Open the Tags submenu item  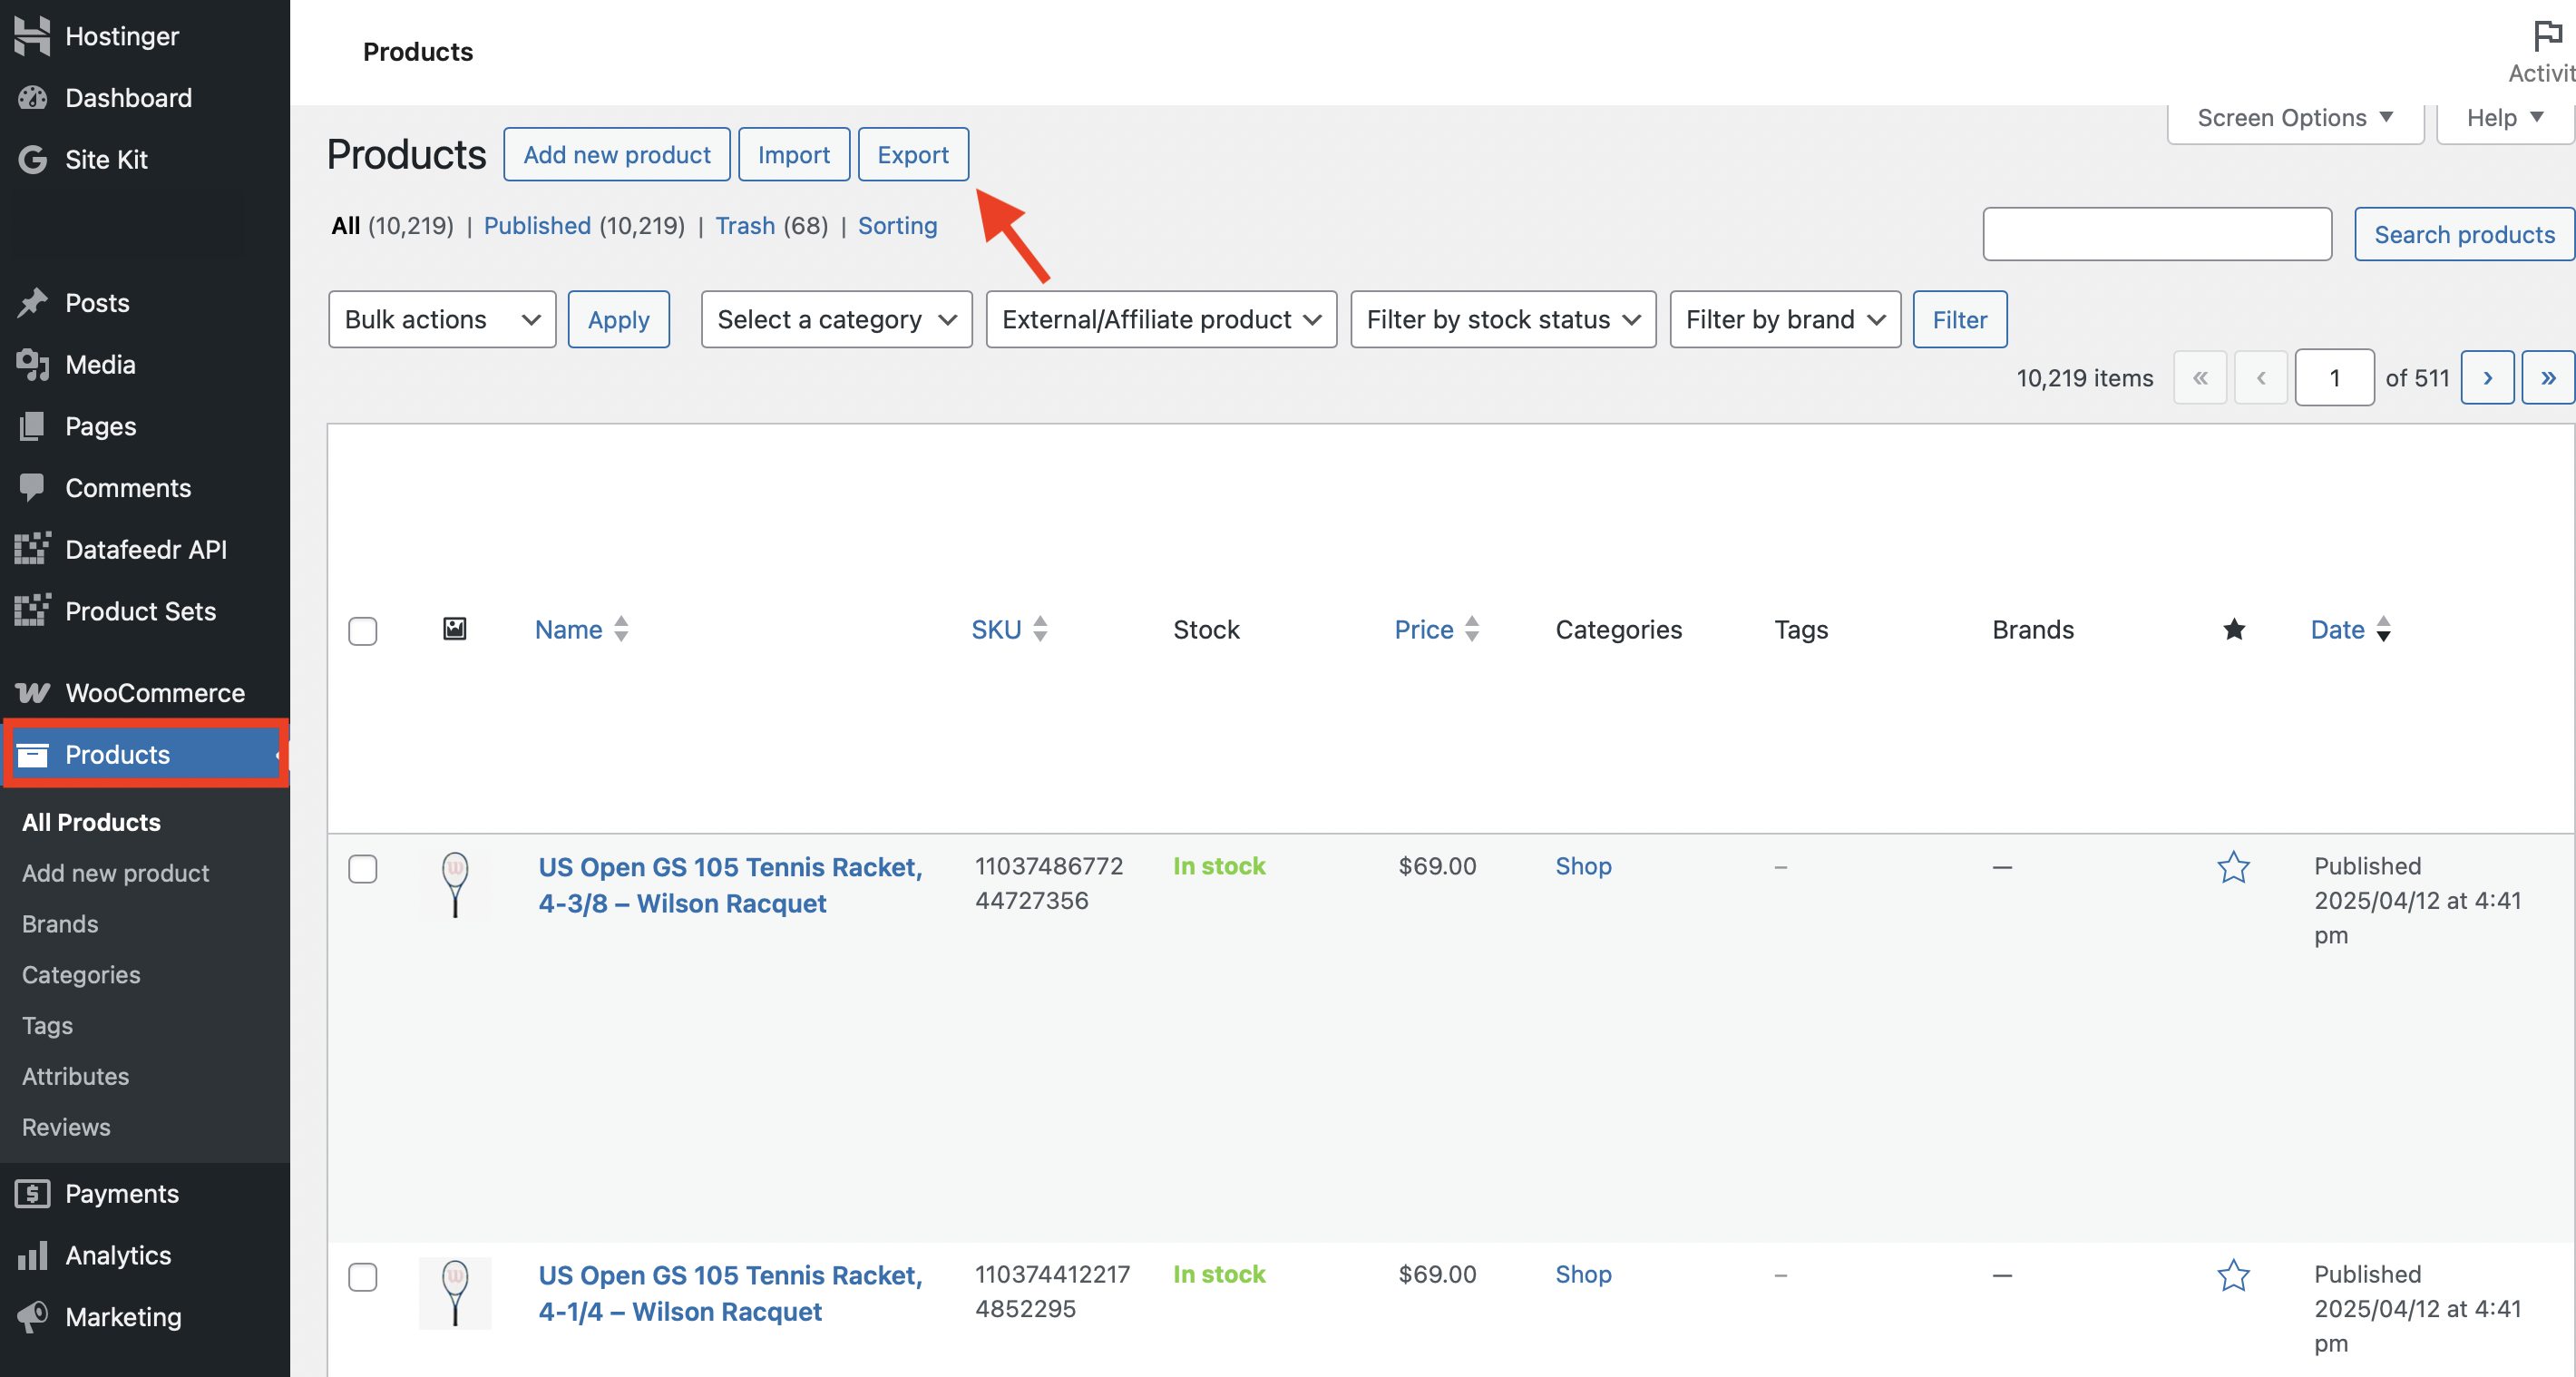[47, 1026]
